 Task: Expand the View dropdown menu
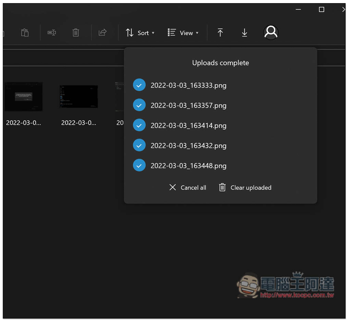click(183, 33)
